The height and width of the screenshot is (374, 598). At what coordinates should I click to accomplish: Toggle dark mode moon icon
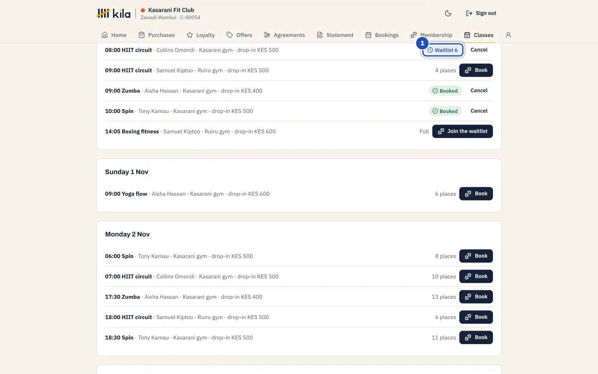click(448, 13)
